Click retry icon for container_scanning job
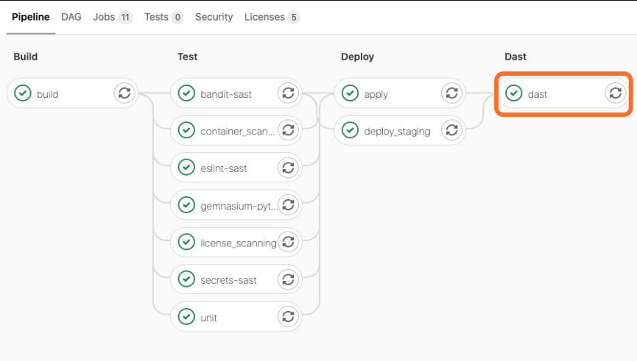Screen dimensions: 637x361 click(x=288, y=131)
